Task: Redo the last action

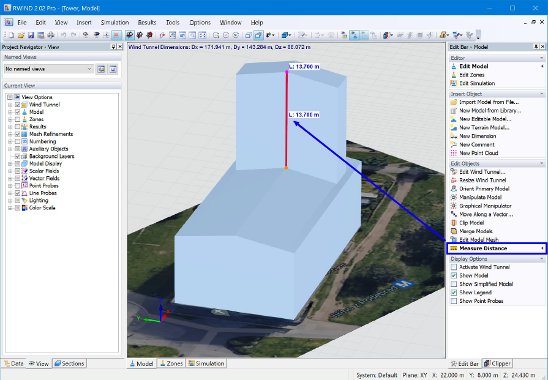Action: (73, 35)
